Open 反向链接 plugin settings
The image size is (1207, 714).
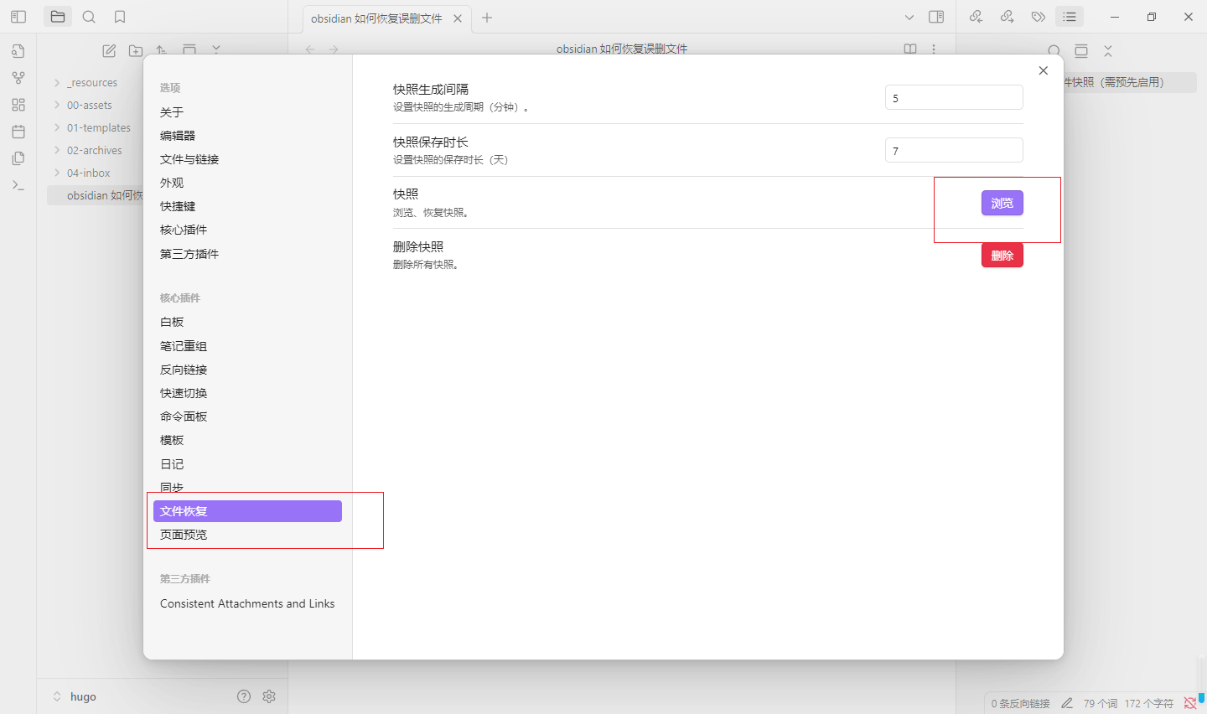click(x=247, y=370)
